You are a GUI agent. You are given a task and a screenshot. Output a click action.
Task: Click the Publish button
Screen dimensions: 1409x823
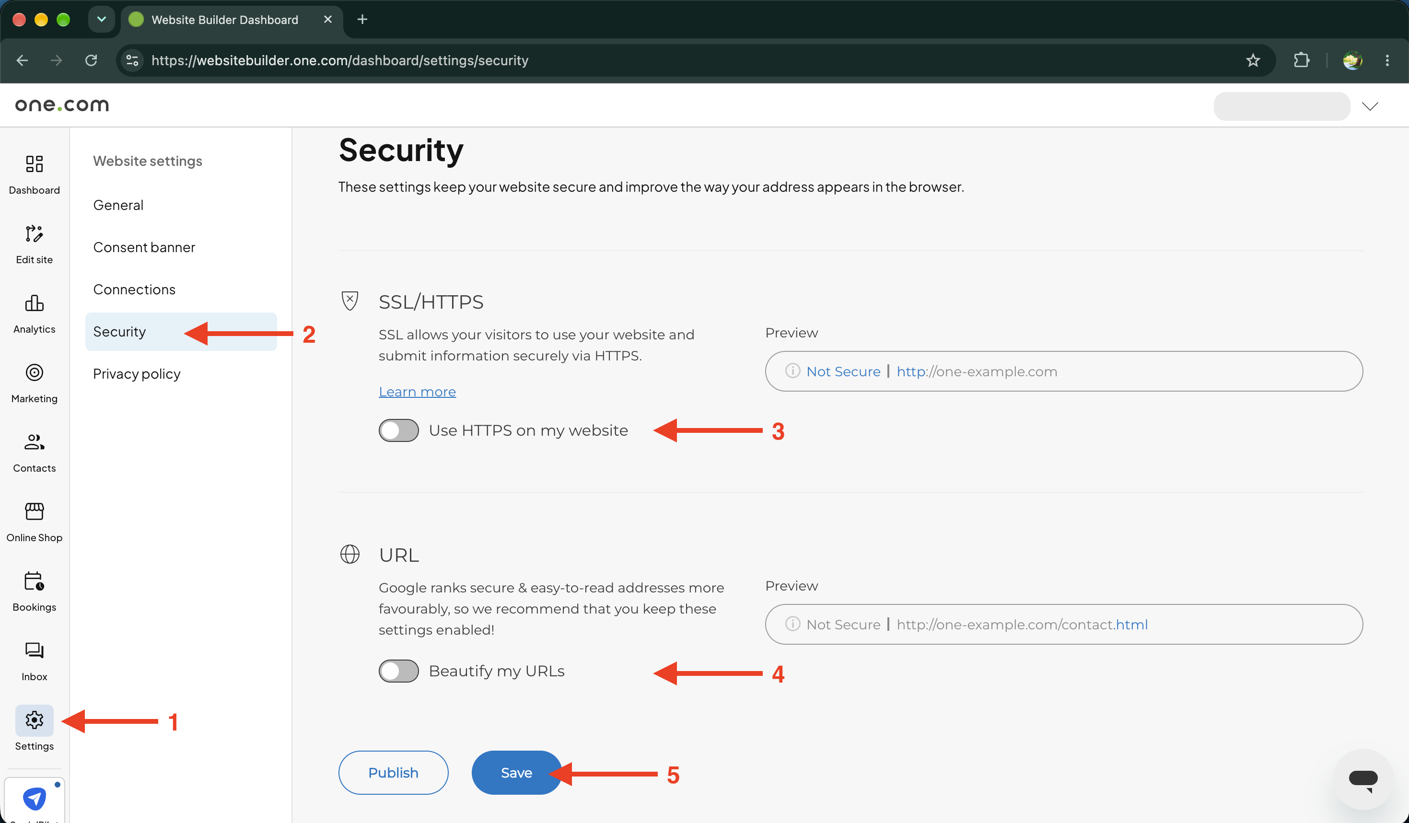(x=393, y=773)
